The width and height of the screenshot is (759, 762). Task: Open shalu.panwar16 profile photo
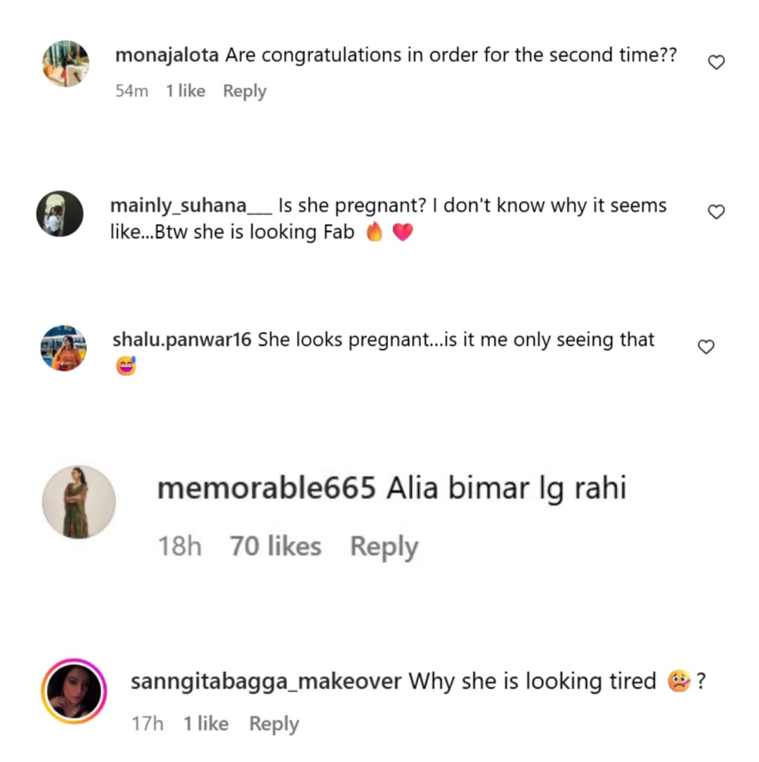click(x=64, y=348)
